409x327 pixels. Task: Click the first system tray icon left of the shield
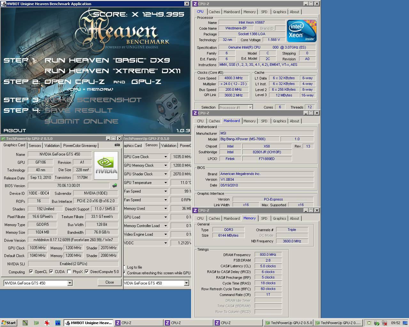(x=369, y=323)
